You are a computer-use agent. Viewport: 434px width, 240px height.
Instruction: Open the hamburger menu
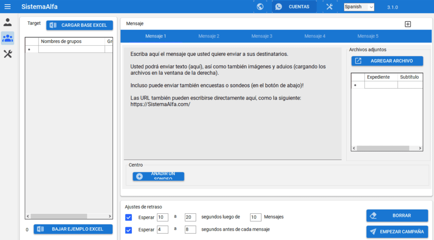(x=8, y=7)
